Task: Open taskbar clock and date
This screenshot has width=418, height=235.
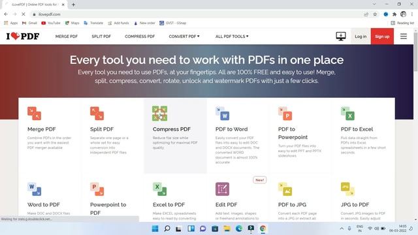Action: 398,228
